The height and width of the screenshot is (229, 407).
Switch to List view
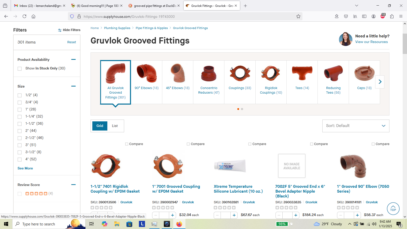pos(115,126)
